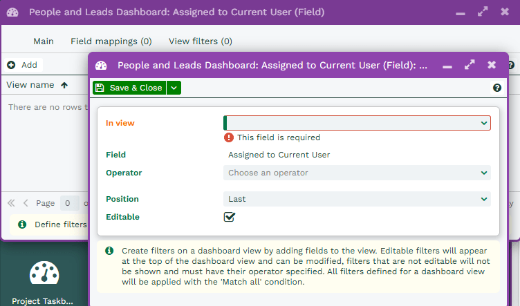Expand the Position dropdown showing Last
Viewport: 520px width, 306px height.
357,199
